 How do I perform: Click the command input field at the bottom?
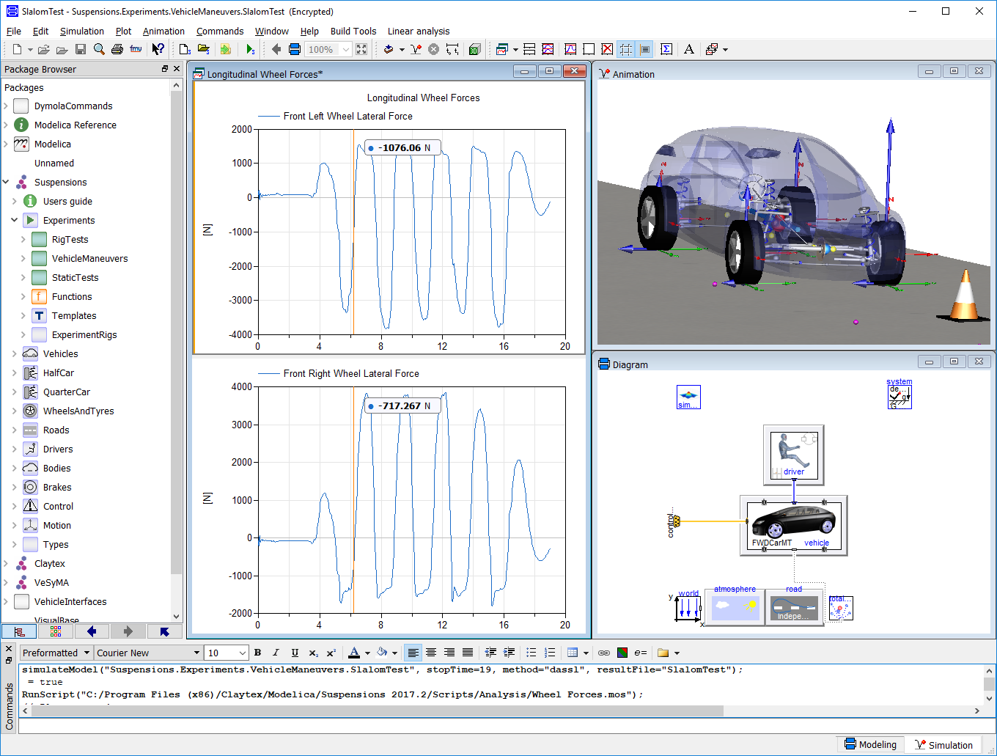[498, 726]
